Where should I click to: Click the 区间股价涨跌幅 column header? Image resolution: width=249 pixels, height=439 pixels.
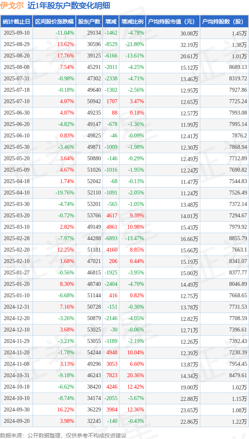(x=54, y=21)
